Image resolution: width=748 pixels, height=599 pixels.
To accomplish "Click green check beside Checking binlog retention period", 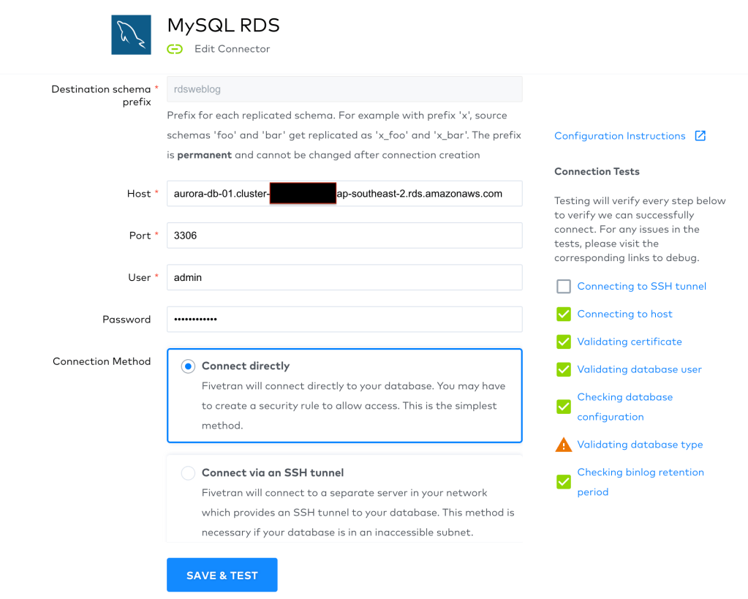I will coord(563,482).
